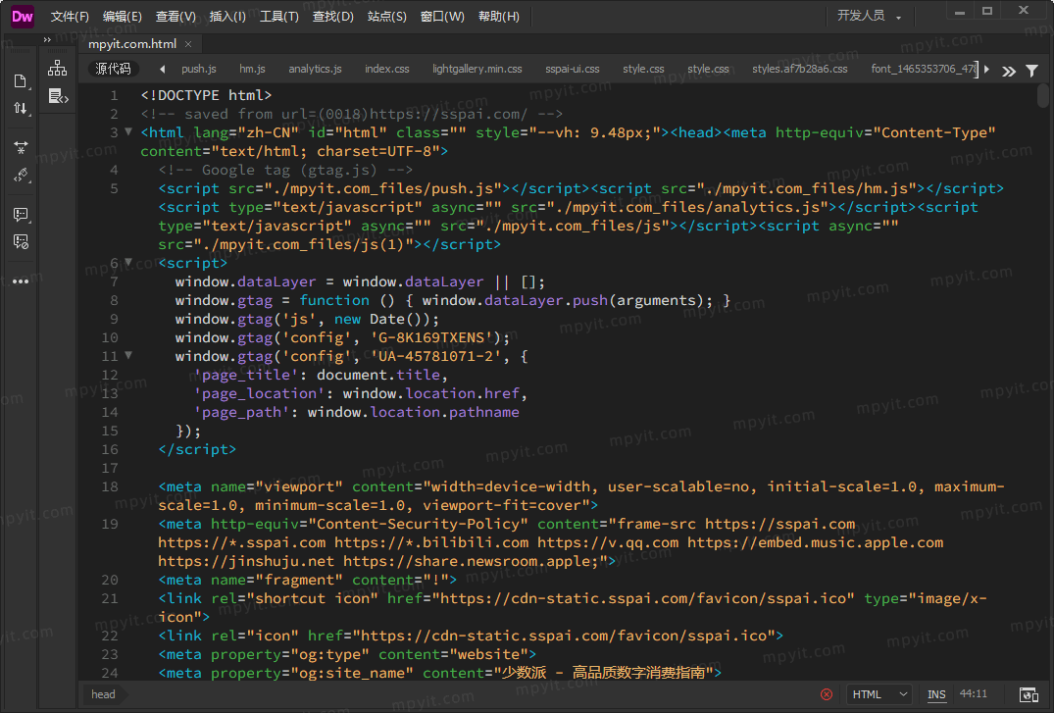This screenshot has height=713, width=1054.
Task: Show next related files with right arrow
Action: coord(986,69)
